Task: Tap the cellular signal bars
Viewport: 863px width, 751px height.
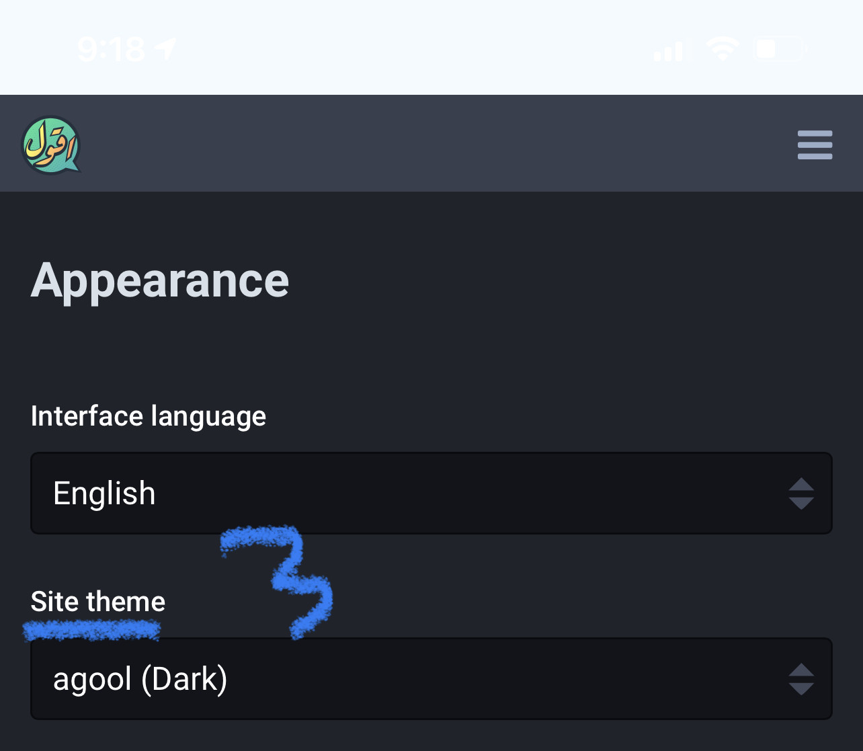Action: click(x=669, y=50)
